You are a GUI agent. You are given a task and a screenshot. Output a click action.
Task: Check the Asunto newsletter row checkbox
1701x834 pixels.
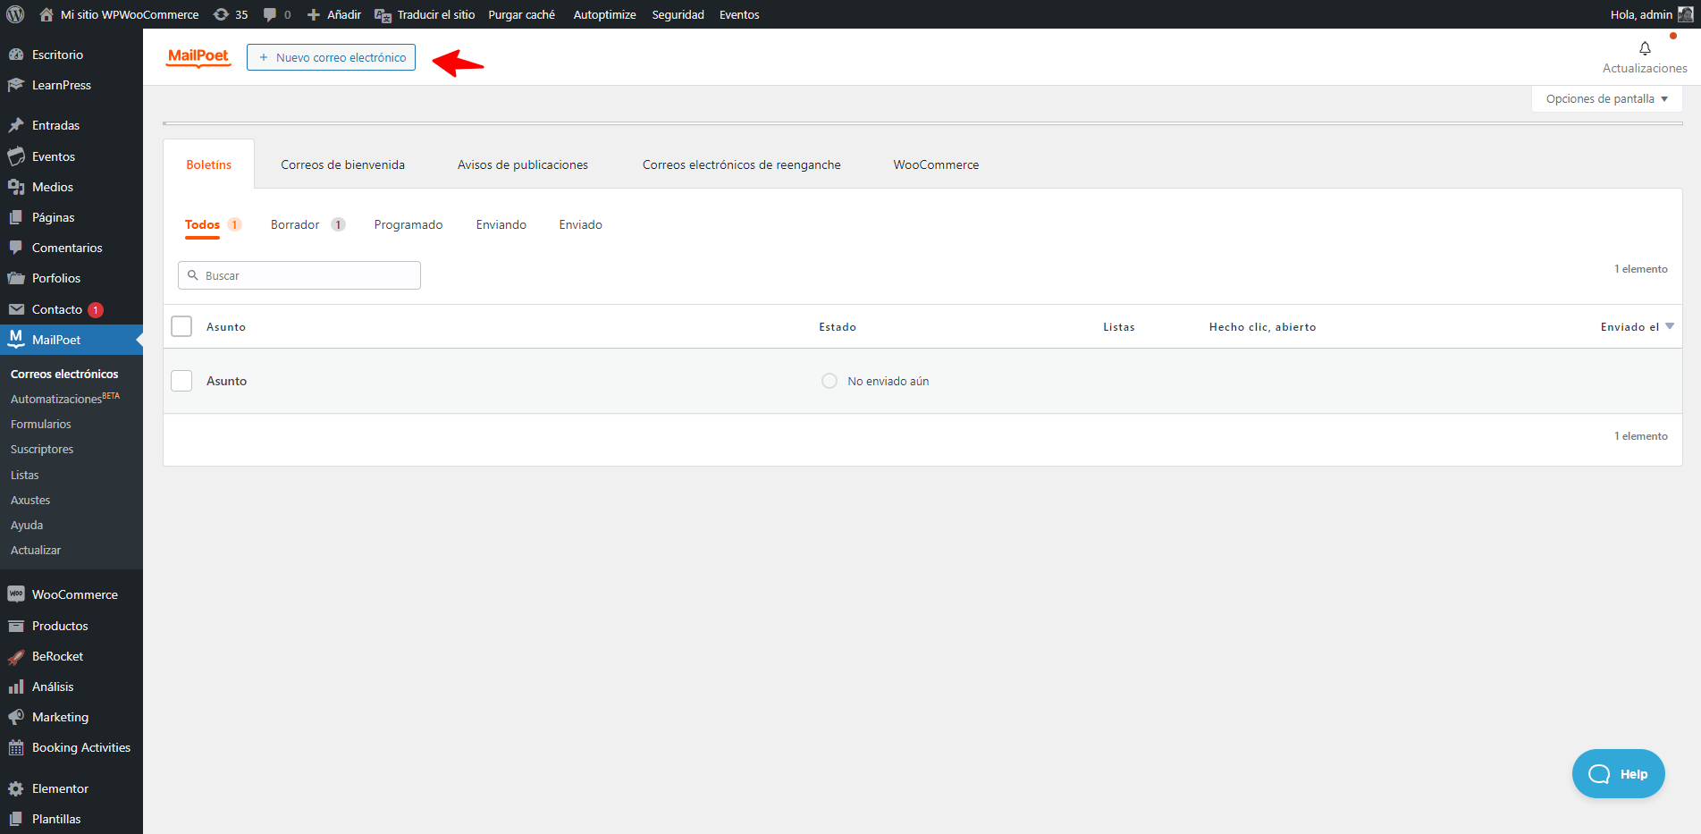[x=181, y=381]
